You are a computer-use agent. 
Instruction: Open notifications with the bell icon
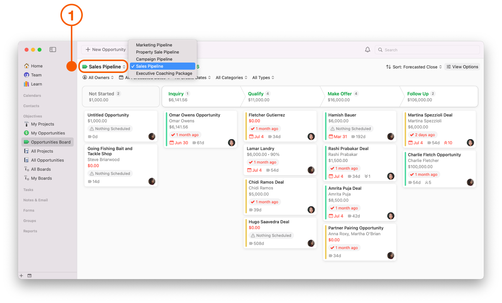[x=367, y=50]
